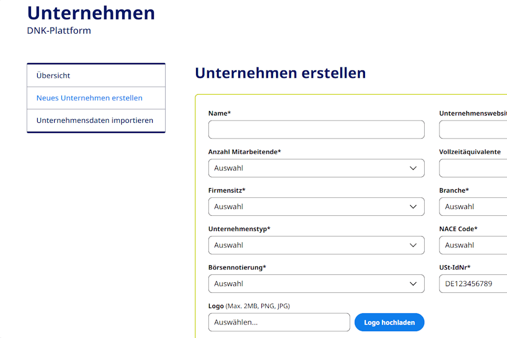
Task: Open the Branche selection dropdown
Action: point(473,207)
